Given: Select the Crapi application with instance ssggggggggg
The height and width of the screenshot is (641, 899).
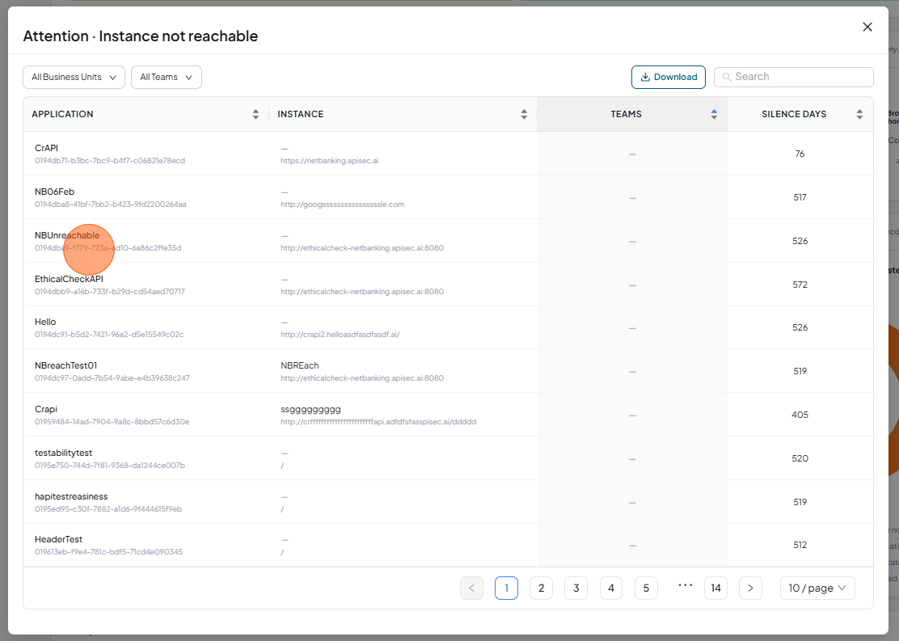Looking at the screenshot, I should [x=46, y=409].
